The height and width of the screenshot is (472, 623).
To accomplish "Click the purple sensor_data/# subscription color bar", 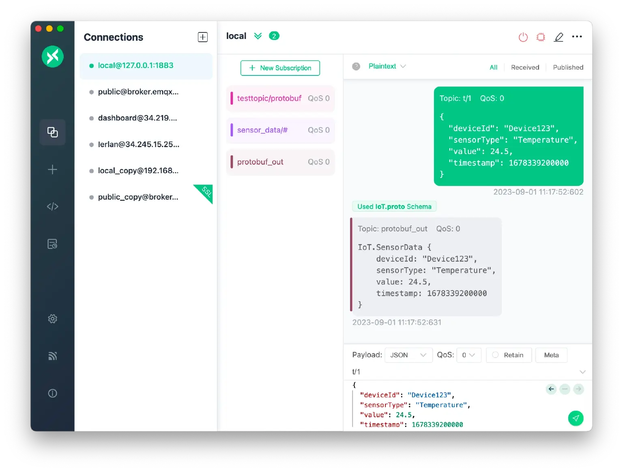I will point(232,130).
